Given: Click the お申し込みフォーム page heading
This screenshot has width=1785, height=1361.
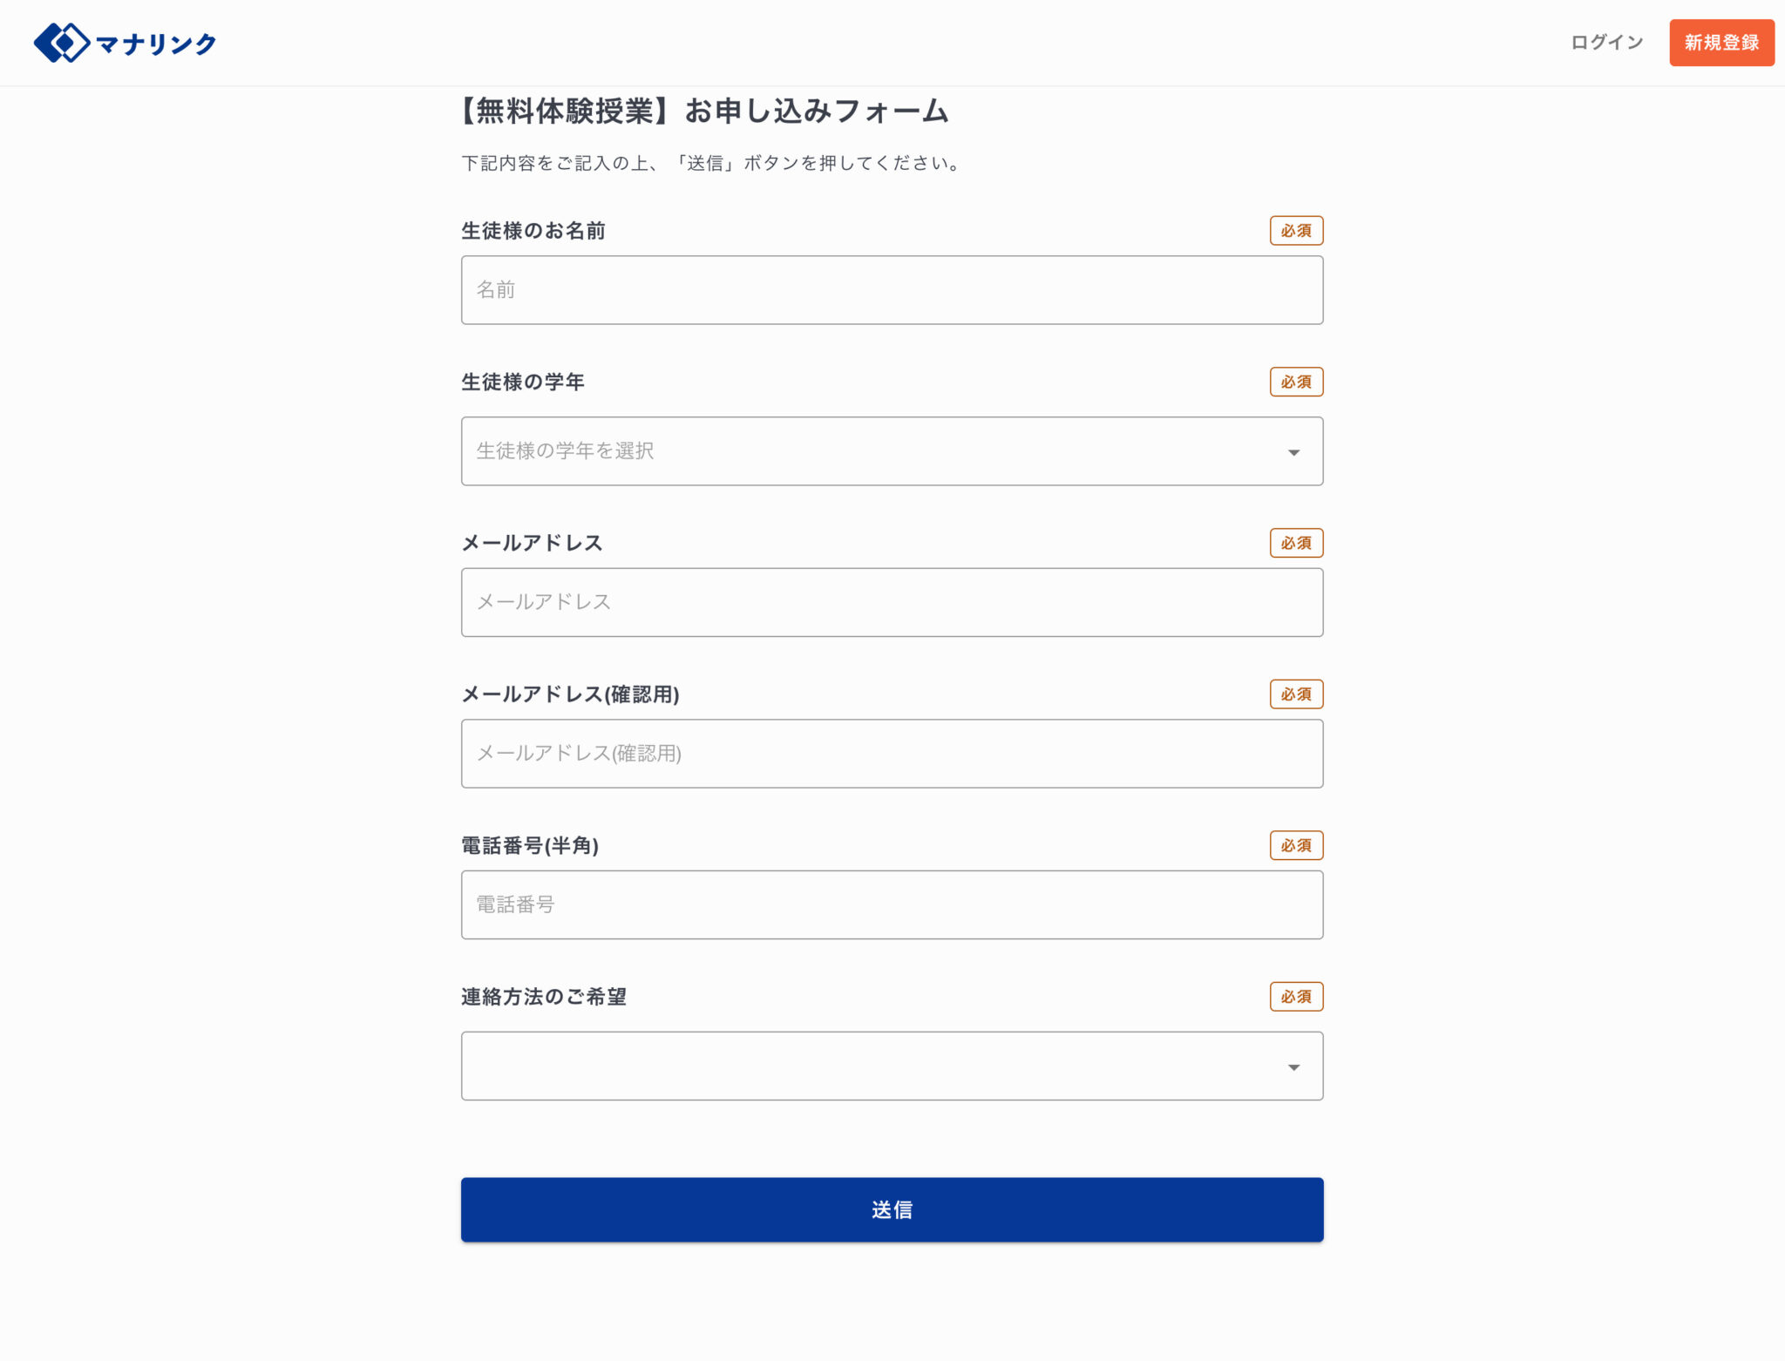Looking at the screenshot, I should 704,112.
